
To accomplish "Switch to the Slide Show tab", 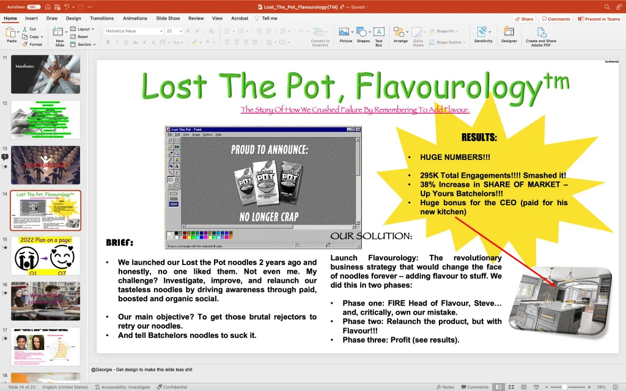I will [168, 18].
